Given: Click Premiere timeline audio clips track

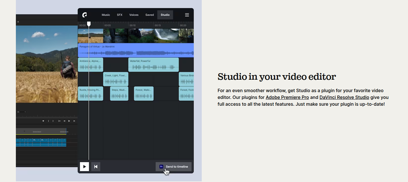Looking at the screenshot, I should point(41,144).
